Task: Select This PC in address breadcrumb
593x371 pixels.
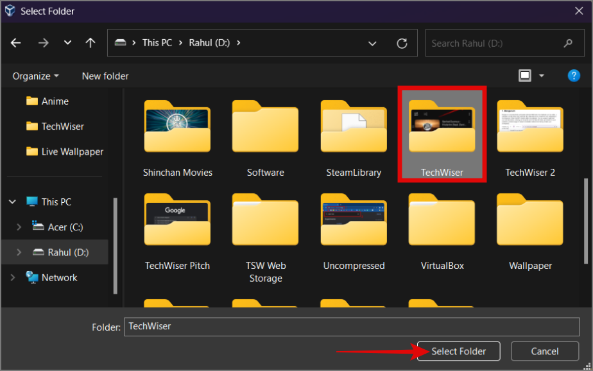Action: pyautogui.click(x=157, y=43)
